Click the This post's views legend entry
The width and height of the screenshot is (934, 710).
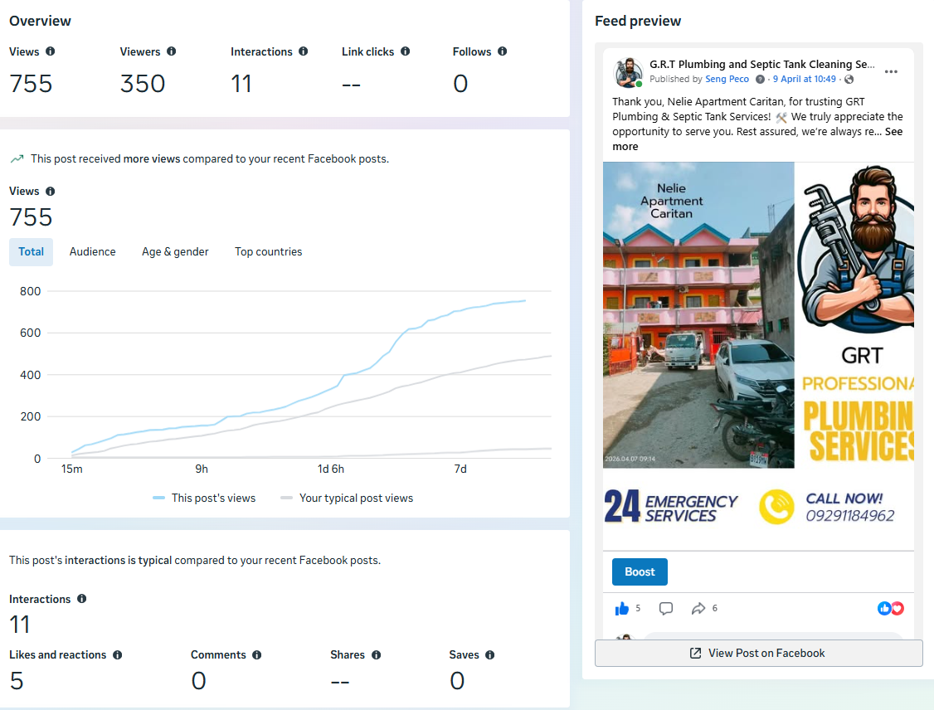coord(204,498)
